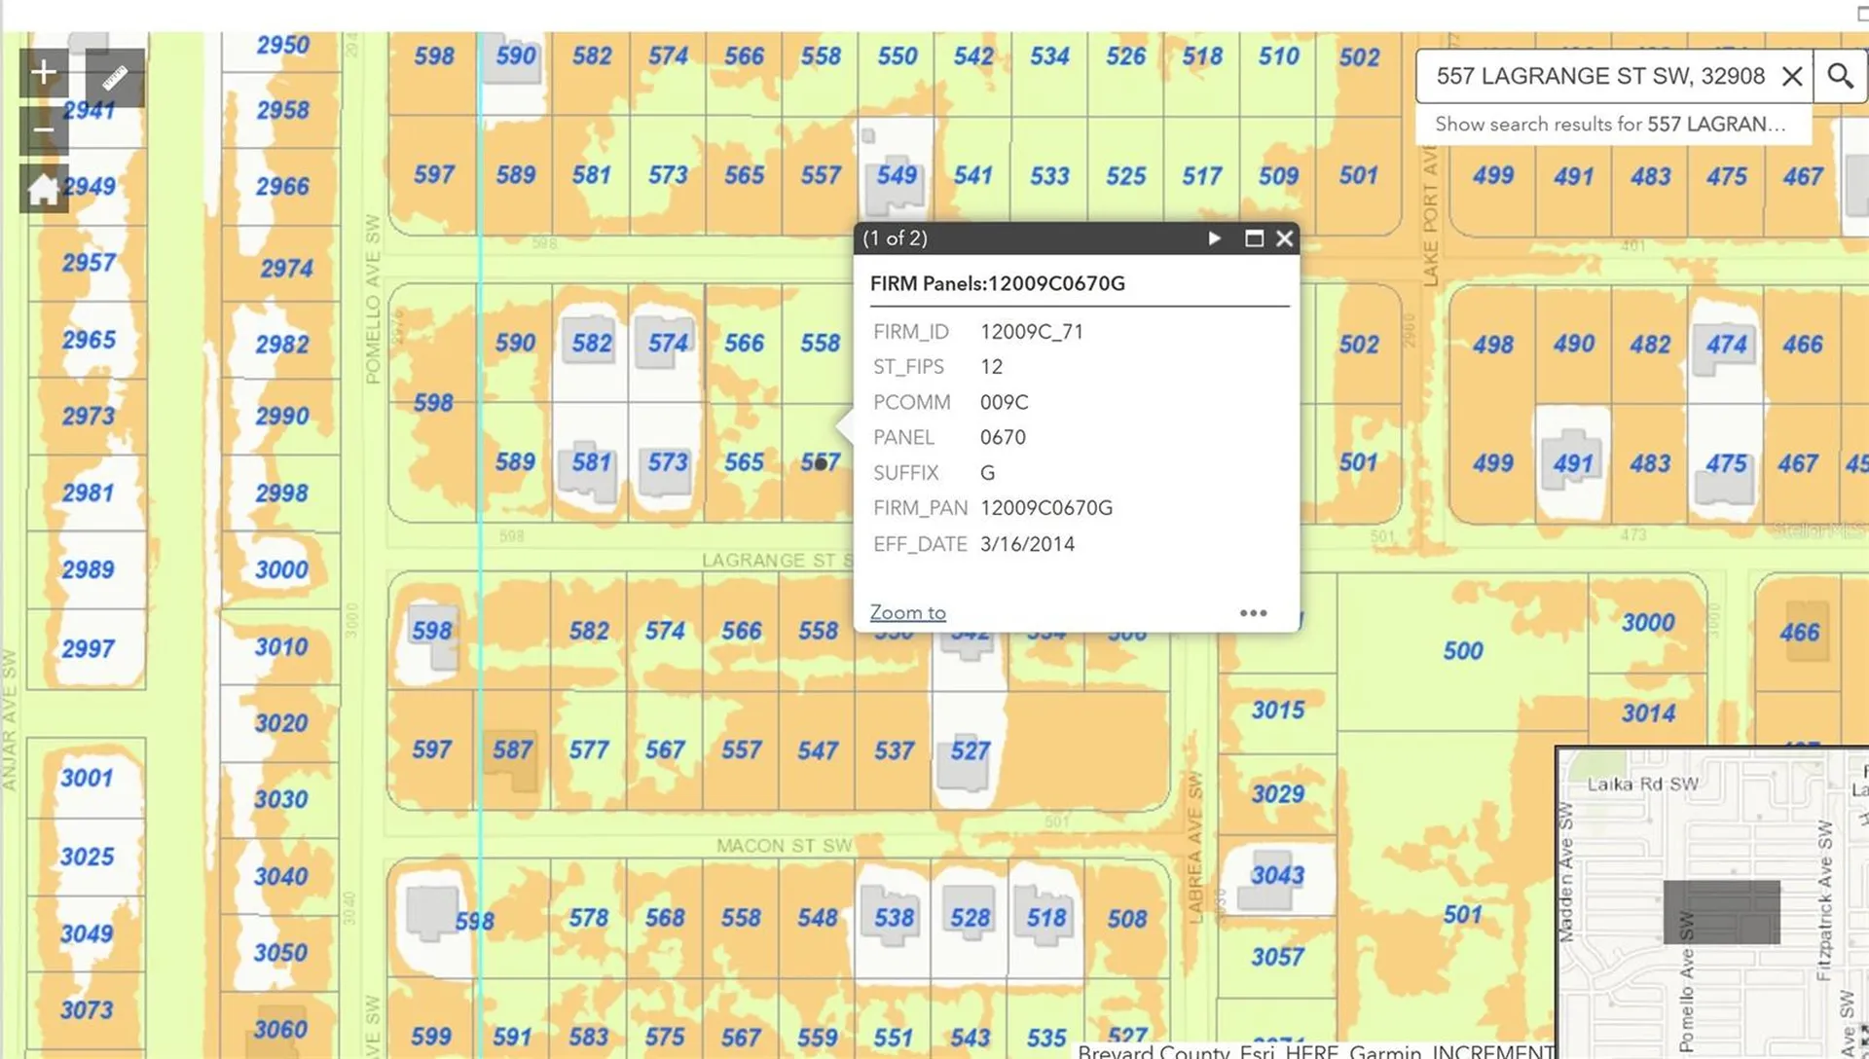1869x1059 pixels.
Task: Click the Laika Rd SW label in overview
Action: 1642,785
